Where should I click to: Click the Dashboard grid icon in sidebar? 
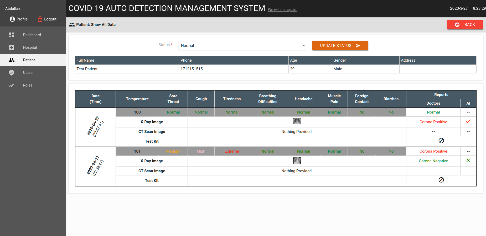[12, 35]
